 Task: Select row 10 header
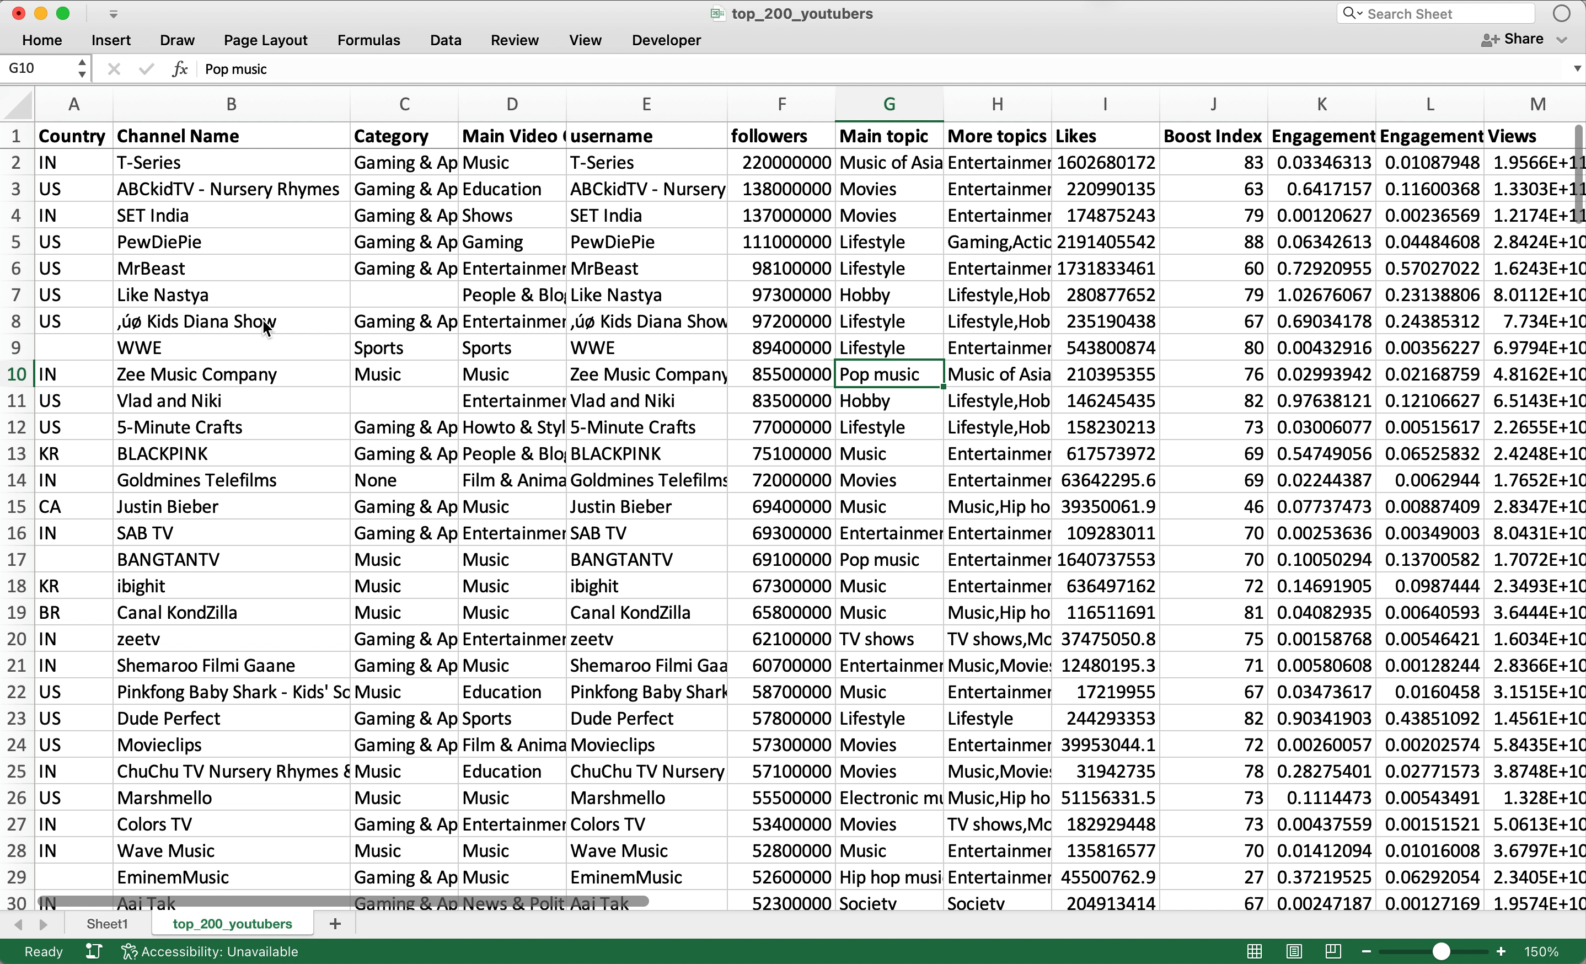coord(17,374)
